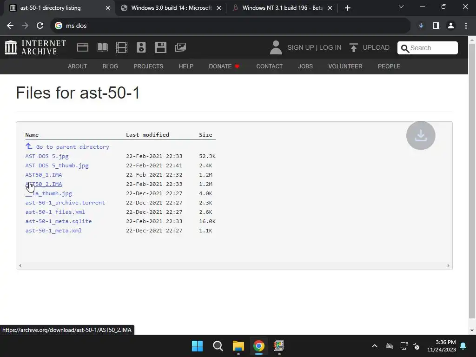Open Windows Start menu

197,346
